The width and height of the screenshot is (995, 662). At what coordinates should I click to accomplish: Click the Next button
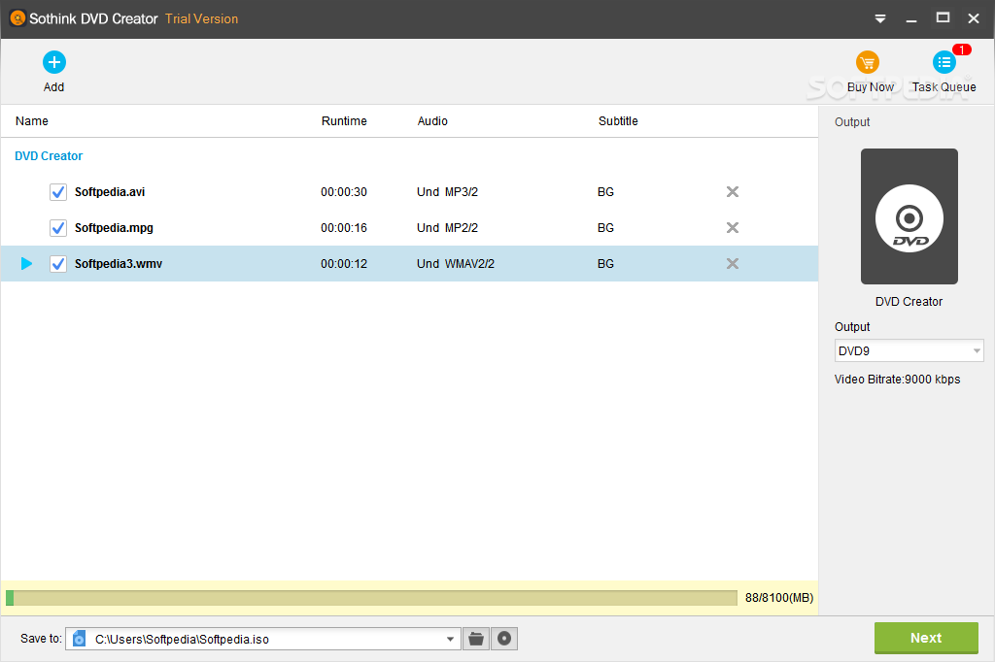pos(926,638)
